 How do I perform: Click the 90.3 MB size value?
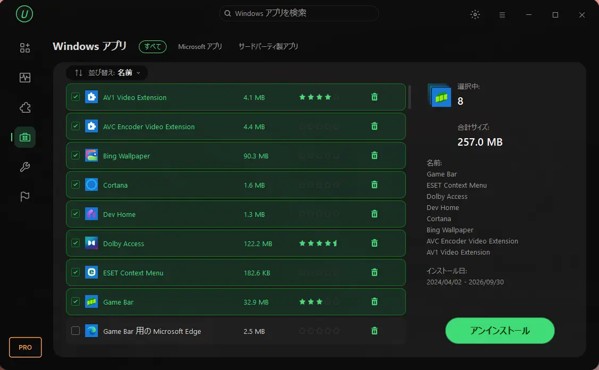(x=256, y=156)
